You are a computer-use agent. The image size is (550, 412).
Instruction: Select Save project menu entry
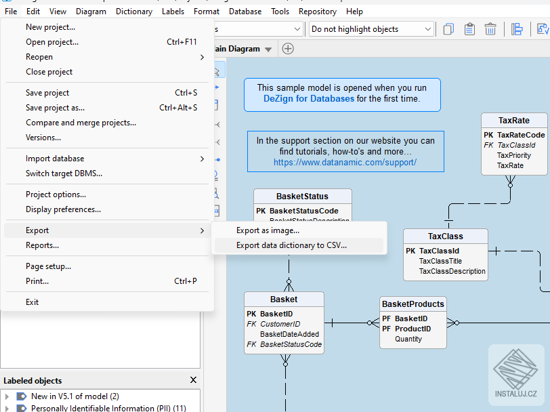[107, 93]
